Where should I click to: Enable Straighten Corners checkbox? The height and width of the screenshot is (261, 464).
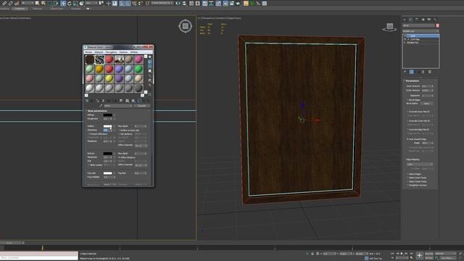(407, 186)
